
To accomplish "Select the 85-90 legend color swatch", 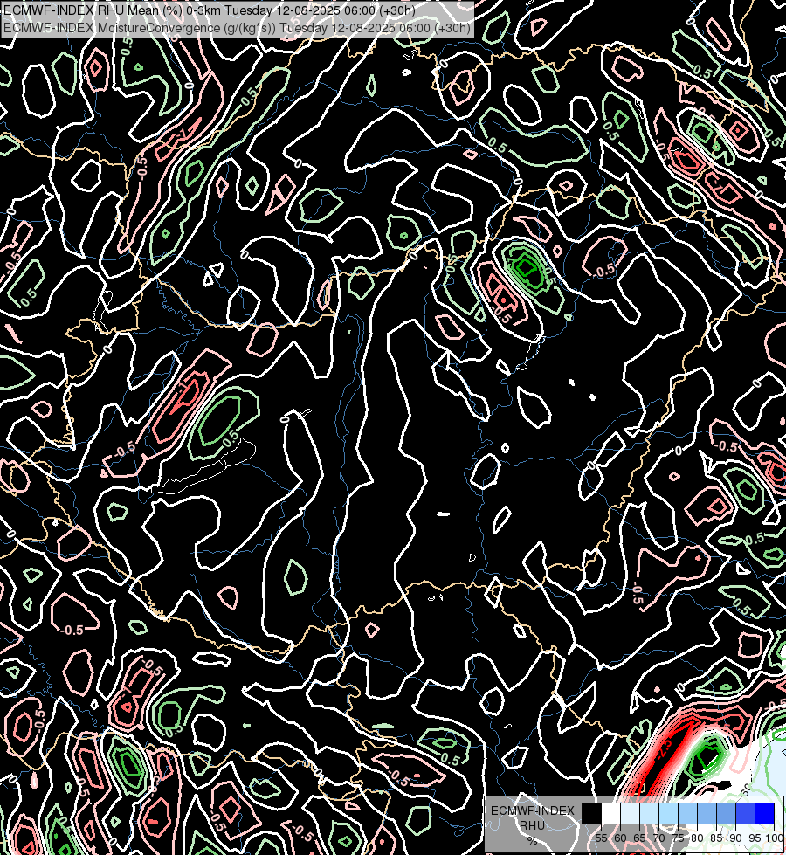I will tap(726, 813).
